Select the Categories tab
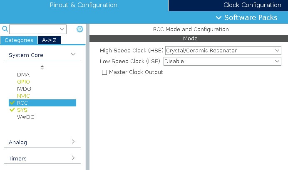 pos(19,40)
